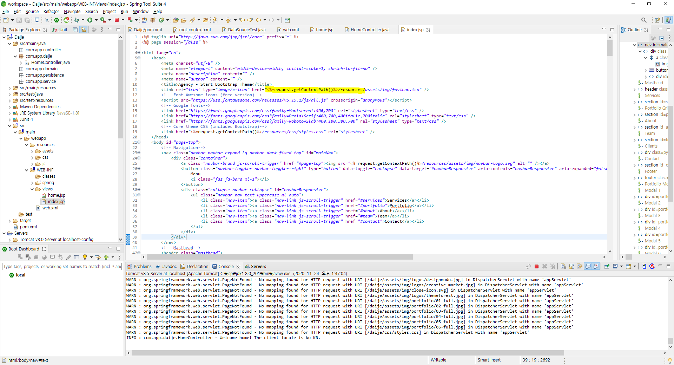Image resolution: width=674 pixels, height=365 pixels.
Task: Close the index.jsp editor tab
Action: coord(428,30)
